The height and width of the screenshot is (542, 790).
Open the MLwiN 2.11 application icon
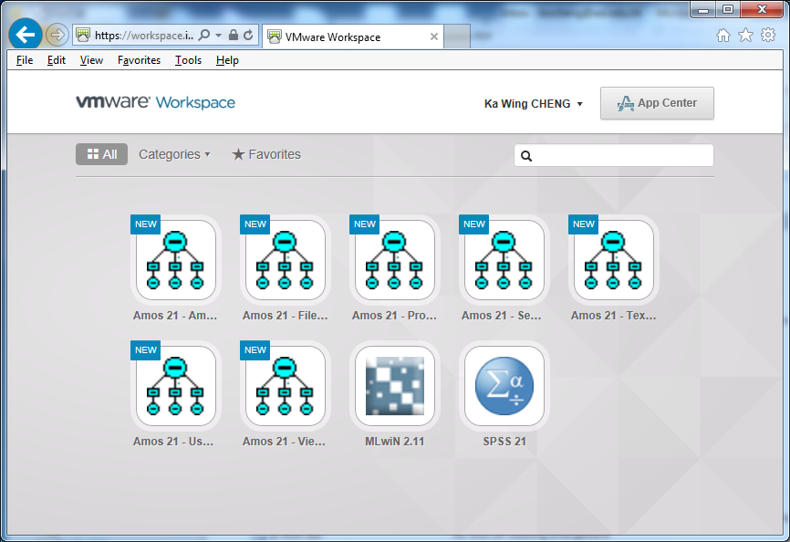394,386
